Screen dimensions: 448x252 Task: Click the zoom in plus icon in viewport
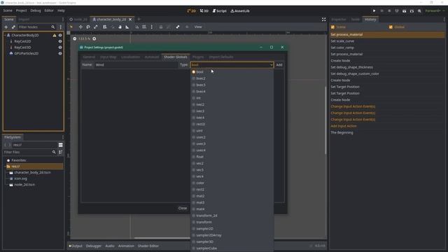pyautogui.click(x=94, y=38)
